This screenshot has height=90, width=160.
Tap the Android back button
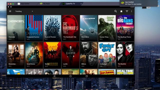coord(54,76)
